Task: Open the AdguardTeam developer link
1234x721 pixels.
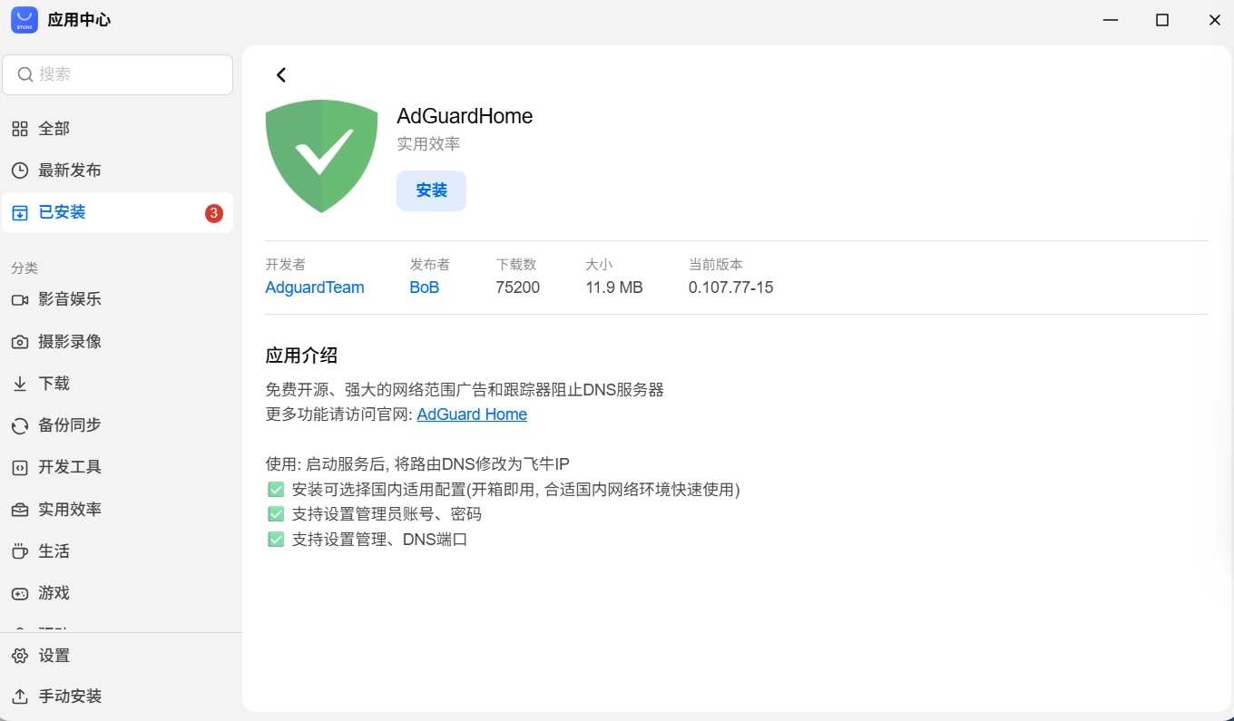Action: [x=315, y=287]
